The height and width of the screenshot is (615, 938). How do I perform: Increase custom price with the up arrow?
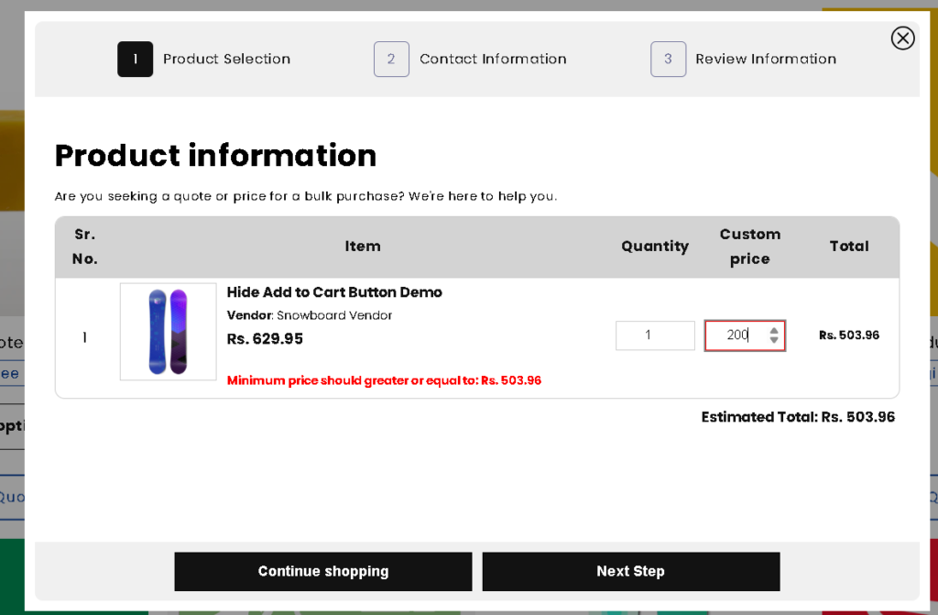coord(774,330)
